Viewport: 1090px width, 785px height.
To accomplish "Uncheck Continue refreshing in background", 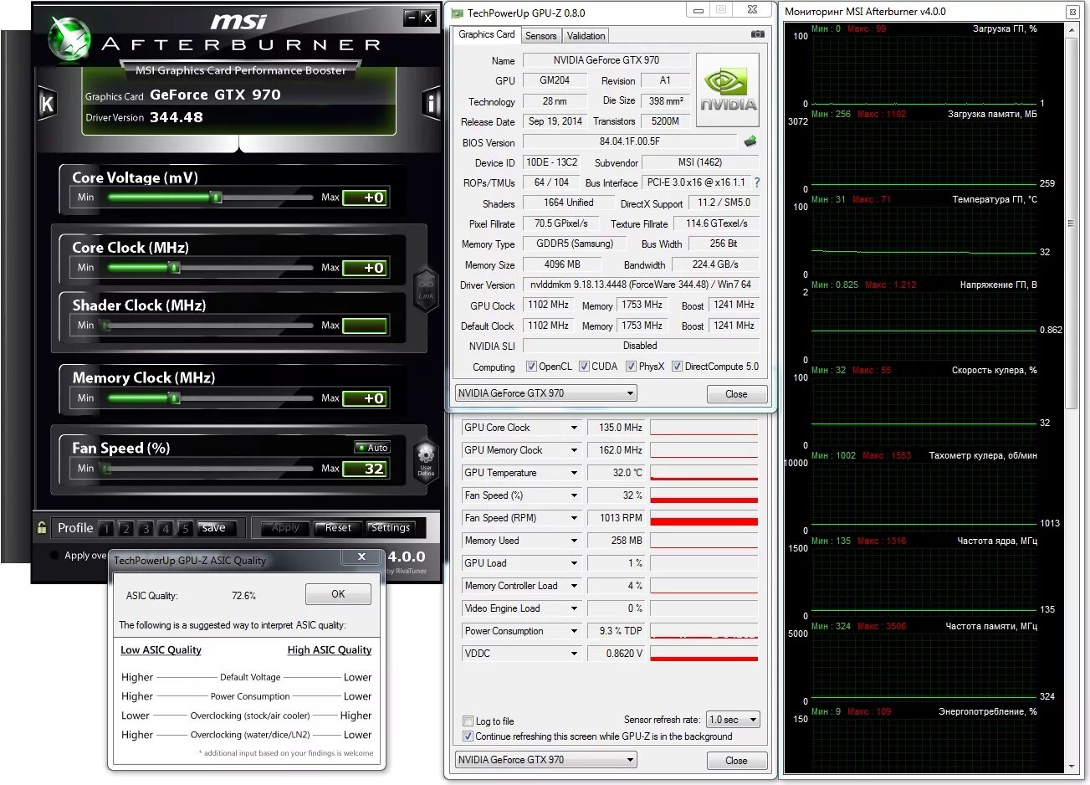I will 468,736.
